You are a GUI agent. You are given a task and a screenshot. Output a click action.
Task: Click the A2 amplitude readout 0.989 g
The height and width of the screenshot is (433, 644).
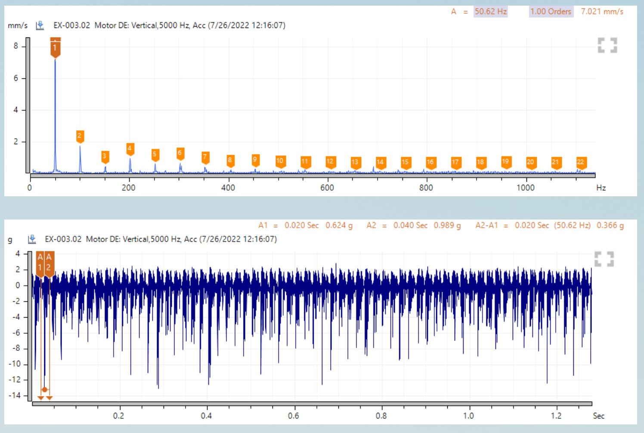[x=447, y=226]
